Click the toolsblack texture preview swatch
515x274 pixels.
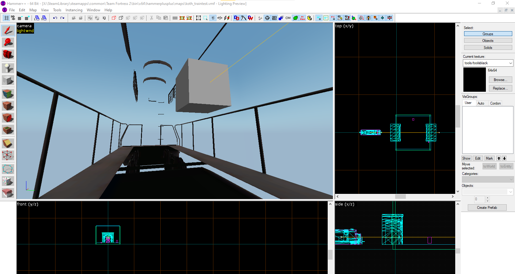tap(475, 80)
